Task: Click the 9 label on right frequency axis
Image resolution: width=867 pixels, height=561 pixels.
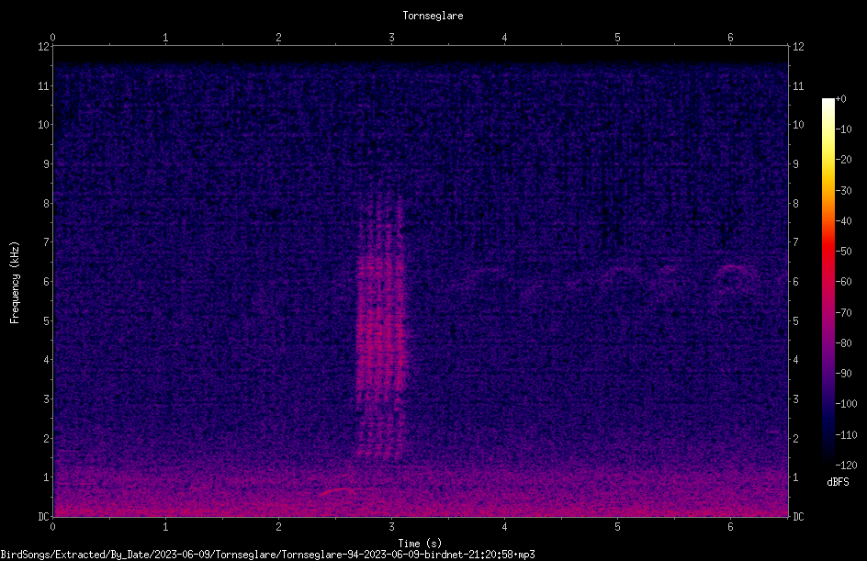Action: (x=795, y=164)
